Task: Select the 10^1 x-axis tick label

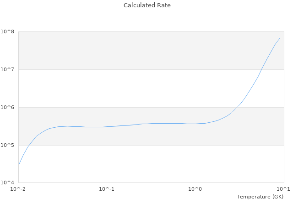Action: click(283, 189)
